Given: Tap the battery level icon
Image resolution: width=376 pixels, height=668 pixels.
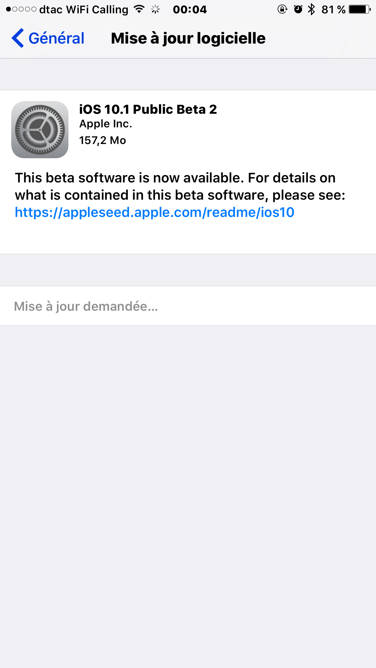Looking at the screenshot, I should coord(360,9).
